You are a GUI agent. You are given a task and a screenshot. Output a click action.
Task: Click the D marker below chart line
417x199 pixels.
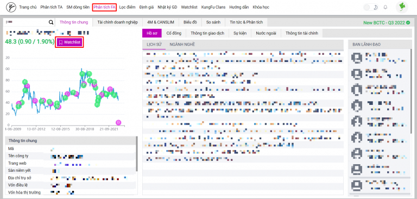click(x=118, y=122)
